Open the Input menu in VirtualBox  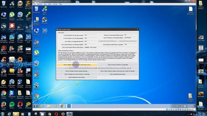point(49,4)
